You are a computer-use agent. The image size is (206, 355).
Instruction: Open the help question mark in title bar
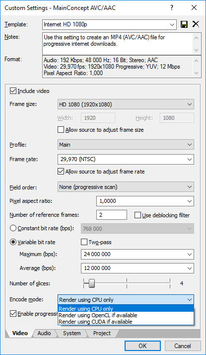pos(172,8)
